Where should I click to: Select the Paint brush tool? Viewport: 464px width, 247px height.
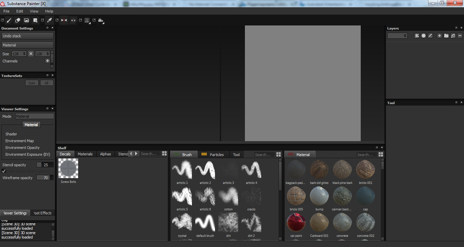tap(9, 20)
